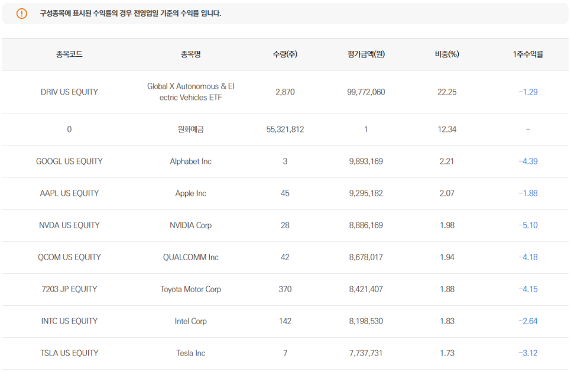Screen dimensions: 571x372
Task: Click the notice text about 전영업일 기준 수익률
Action: tap(131, 14)
